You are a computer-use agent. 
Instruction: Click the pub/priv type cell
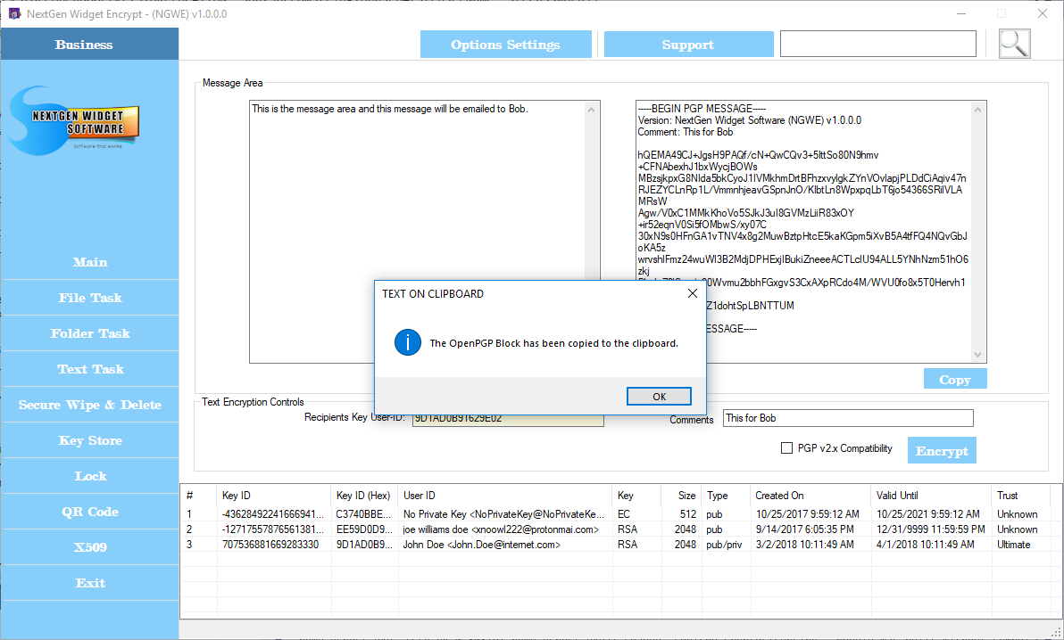724,545
